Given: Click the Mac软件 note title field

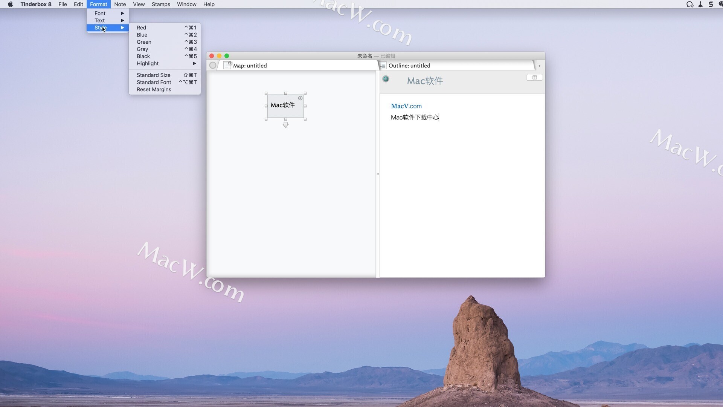Looking at the screenshot, I should click(x=425, y=81).
